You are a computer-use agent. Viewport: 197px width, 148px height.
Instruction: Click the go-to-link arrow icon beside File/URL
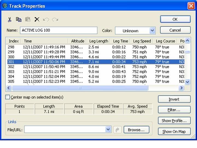click(117, 130)
